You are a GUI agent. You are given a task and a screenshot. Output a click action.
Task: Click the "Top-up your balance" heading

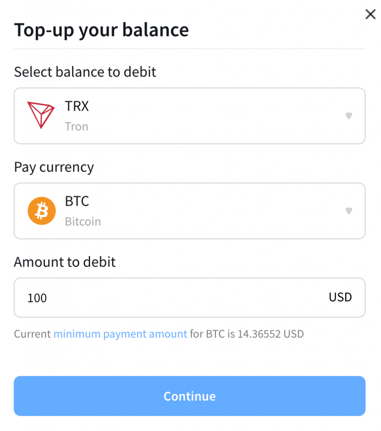point(101,30)
